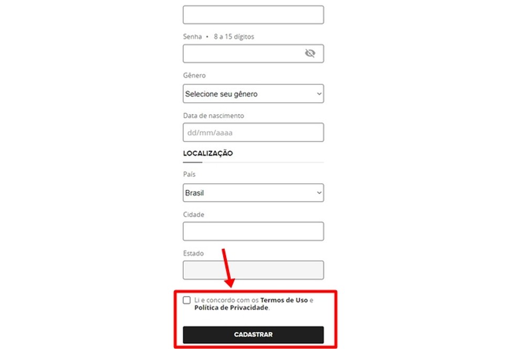The image size is (517, 349).
Task: Check the terms agreement checkbox
Action: coord(187,300)
